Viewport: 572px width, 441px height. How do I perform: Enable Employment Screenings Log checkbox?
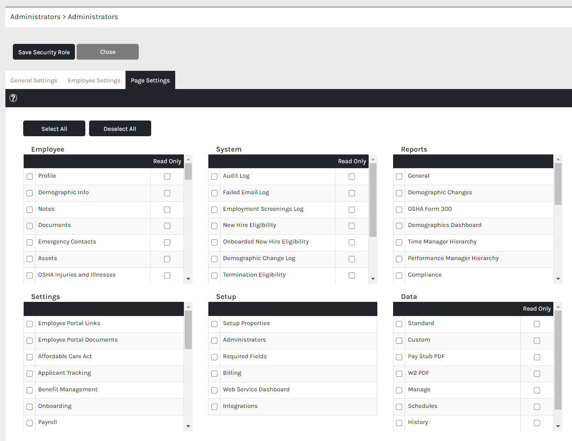tap(215, 210)
